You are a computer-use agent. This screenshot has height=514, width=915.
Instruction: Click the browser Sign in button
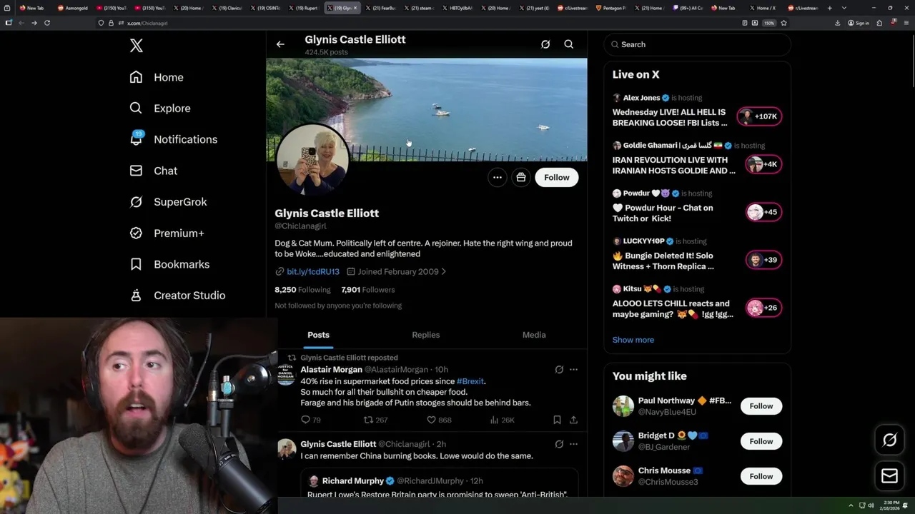(859, 23)
